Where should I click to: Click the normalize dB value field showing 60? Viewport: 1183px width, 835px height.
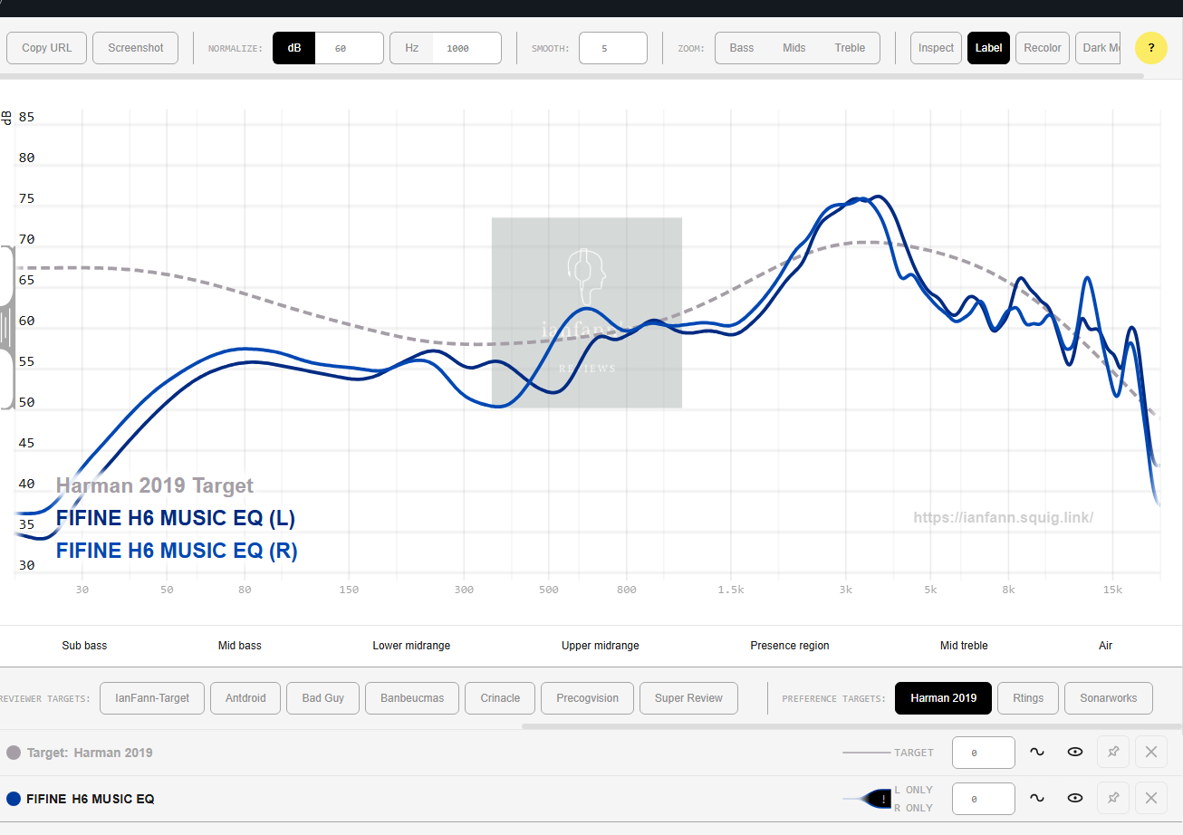[x=349, y=48]
